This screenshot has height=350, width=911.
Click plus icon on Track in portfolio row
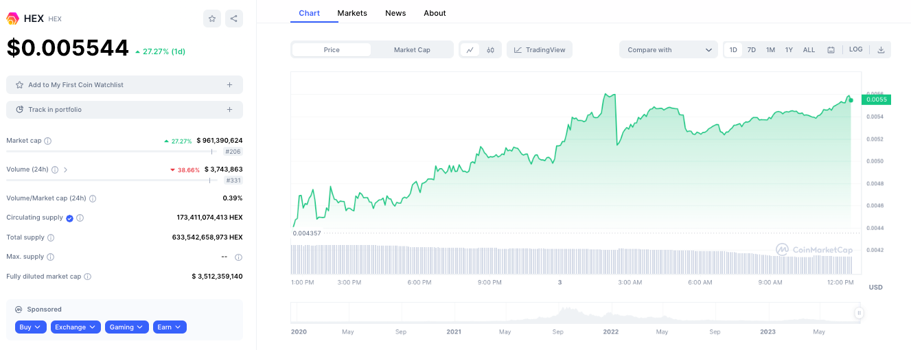229,110
